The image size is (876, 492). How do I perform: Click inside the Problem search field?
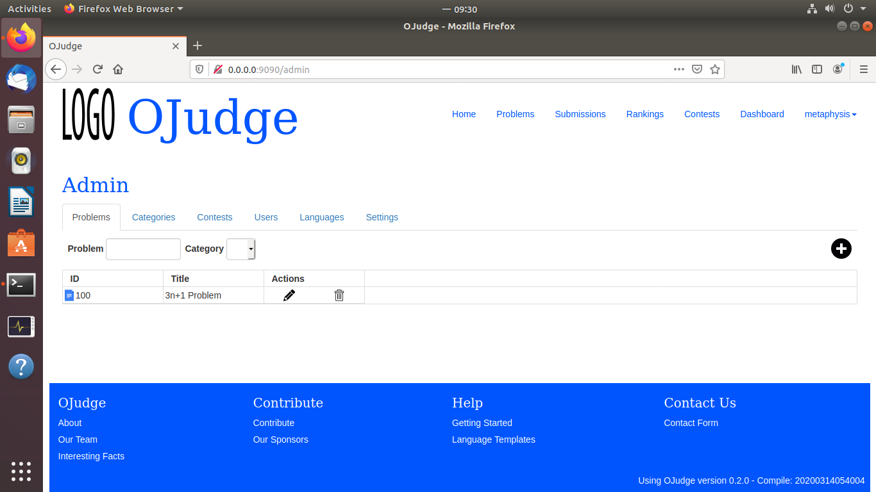143,249
